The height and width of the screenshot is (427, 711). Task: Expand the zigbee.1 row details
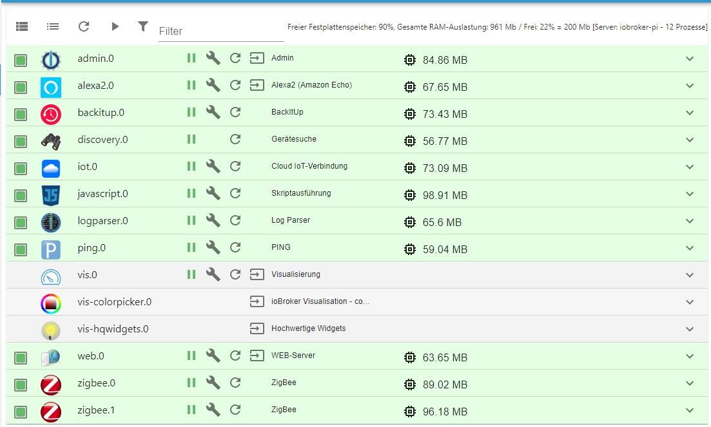coord(690,410)
